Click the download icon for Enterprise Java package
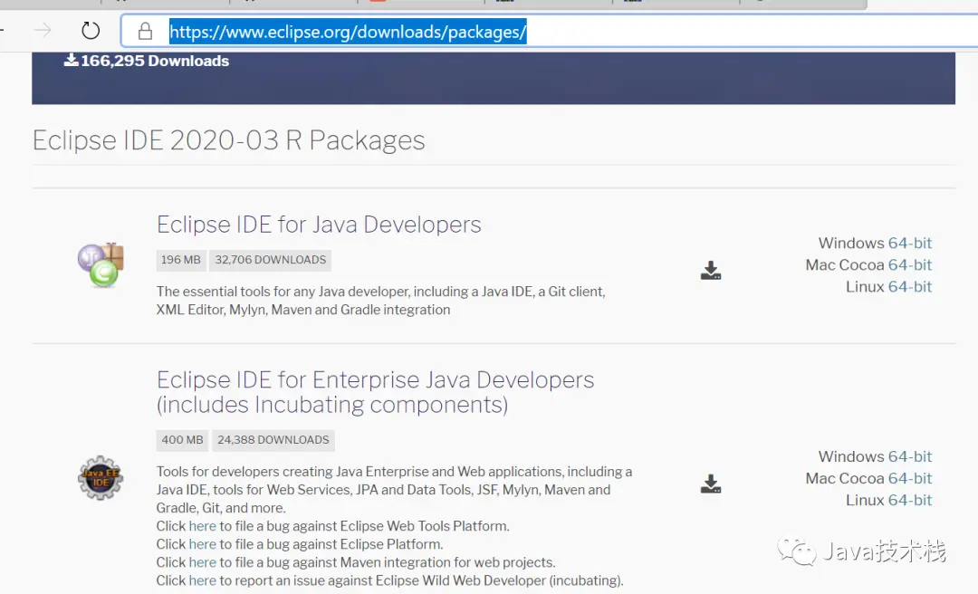 point(711,484)
